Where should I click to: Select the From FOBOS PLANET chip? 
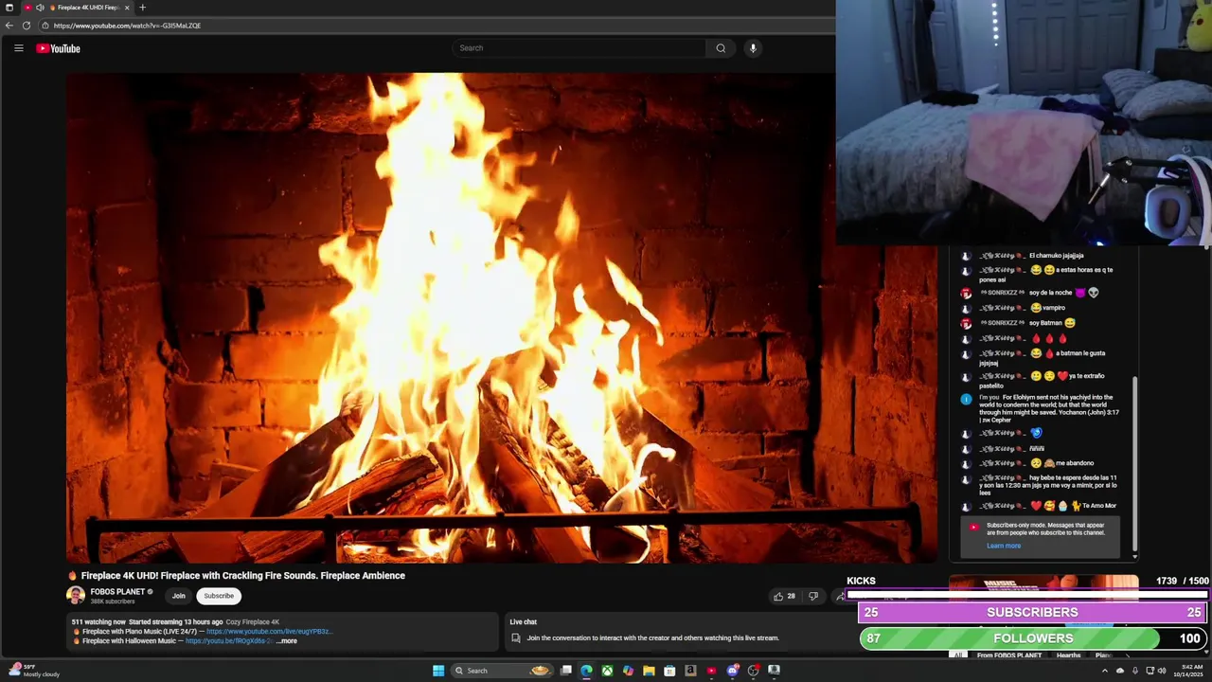click(1009, 655)
